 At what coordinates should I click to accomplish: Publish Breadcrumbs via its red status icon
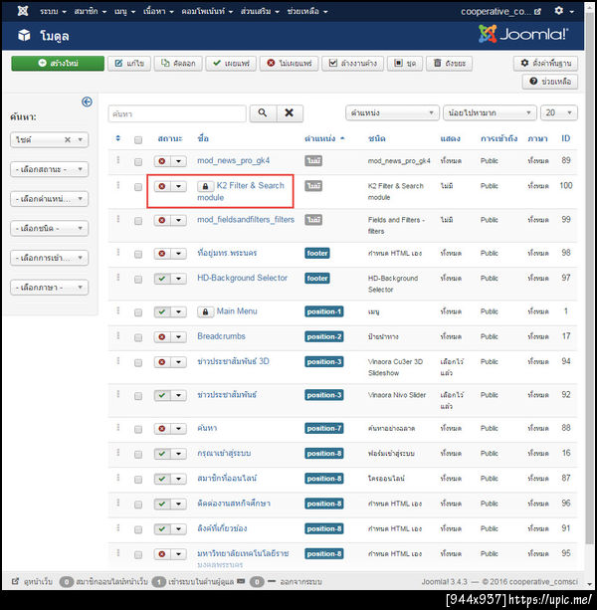[162, 337]
